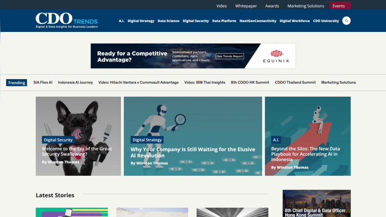Image resolution: width=386 pixels, height=217 pixels.
Task: Click the Ready for a Competitive Advantage headline
Action: [132, 56]
